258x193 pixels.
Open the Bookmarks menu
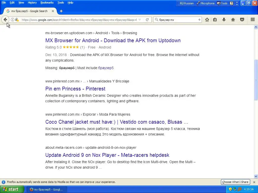click(47, 3)
